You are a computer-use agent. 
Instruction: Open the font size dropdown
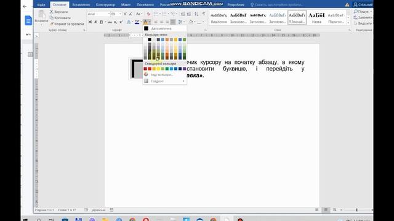click(120, 14)
